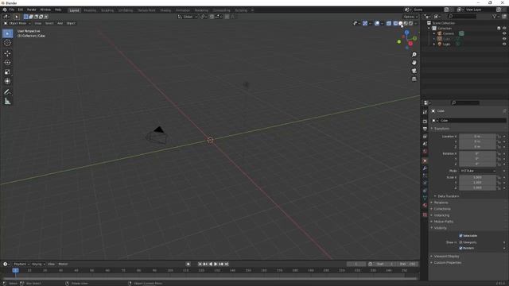The height and width of the screenshot is (286, 509).
Task: Open the Render properties tab
Action: [x=425, y=122]
